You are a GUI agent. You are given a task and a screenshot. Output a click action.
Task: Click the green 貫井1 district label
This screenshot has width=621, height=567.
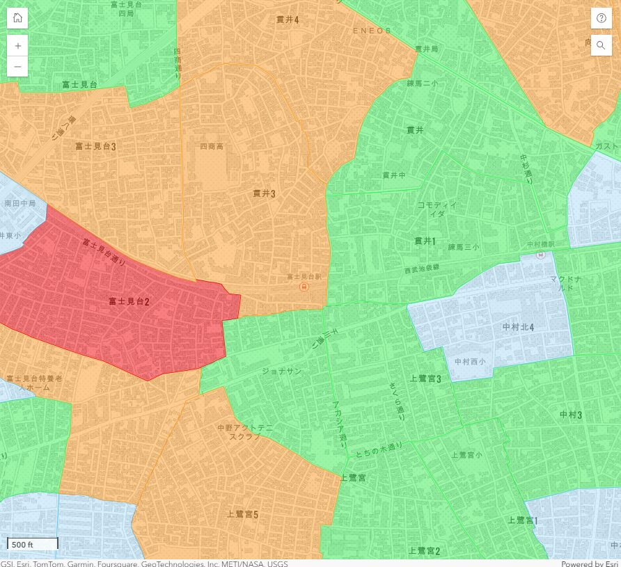coord(425,241)
